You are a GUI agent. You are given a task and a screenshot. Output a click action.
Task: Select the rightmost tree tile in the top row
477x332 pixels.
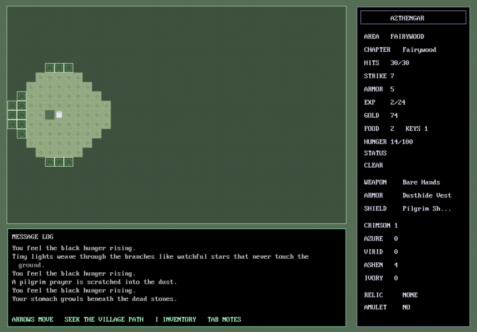pyautogui.click(x=69, y=68)
